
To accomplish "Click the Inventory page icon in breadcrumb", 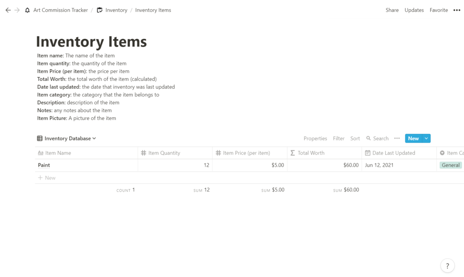I will pyautogui.click(x=100, y=10).
